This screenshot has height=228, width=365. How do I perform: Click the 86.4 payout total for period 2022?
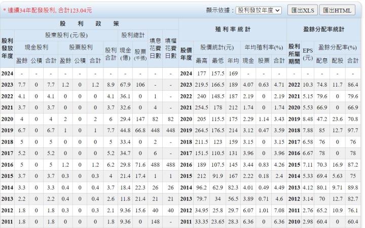(x=353, y=85)
